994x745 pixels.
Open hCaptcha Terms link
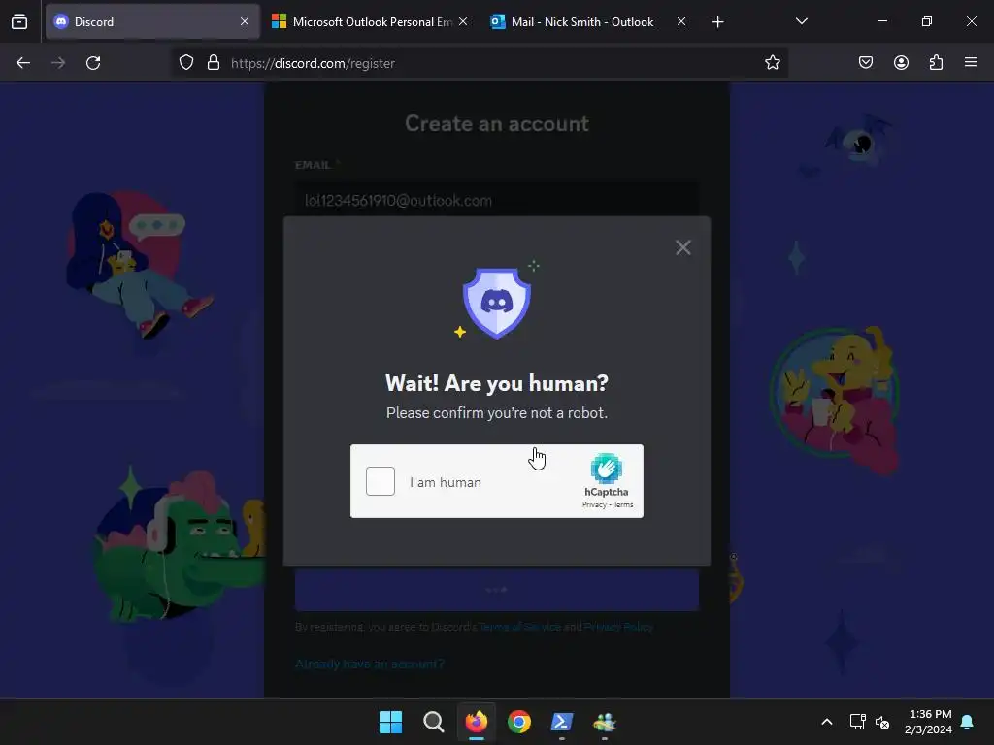pos(623,504)
